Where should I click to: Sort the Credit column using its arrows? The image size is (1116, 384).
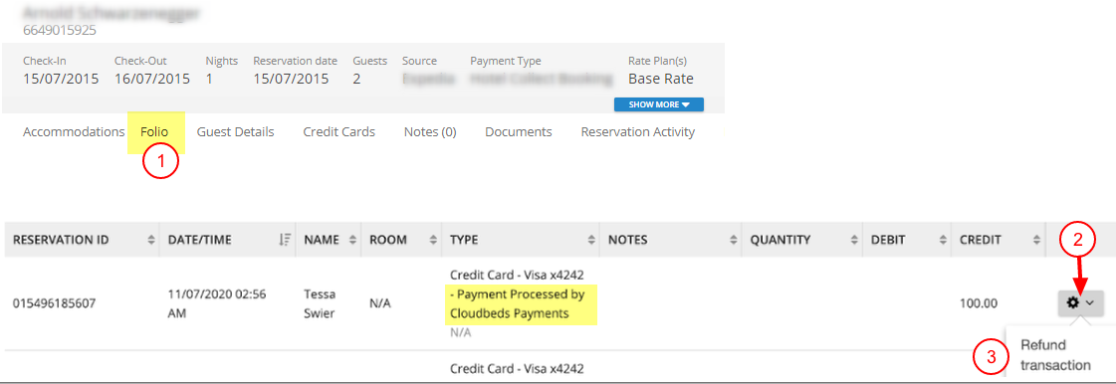click(1034, 241)
